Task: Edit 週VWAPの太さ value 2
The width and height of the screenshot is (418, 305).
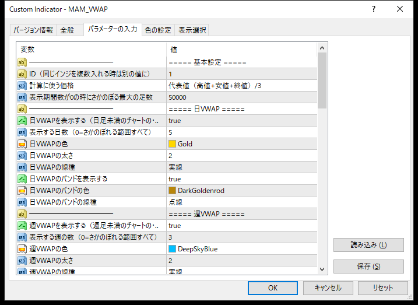Action: (242, 261)
